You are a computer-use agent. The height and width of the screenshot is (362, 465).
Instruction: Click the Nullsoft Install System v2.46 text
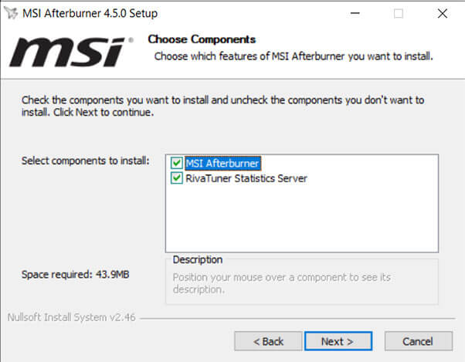(x=72, y=317)
